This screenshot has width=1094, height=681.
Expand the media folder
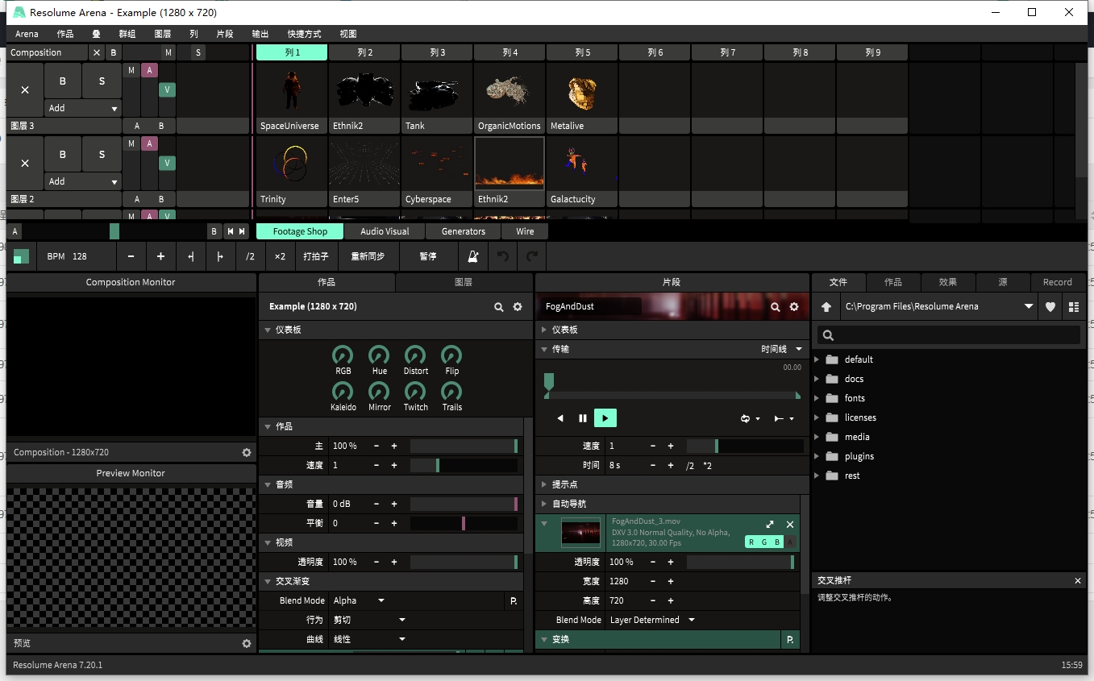click(x=817, y=437)
